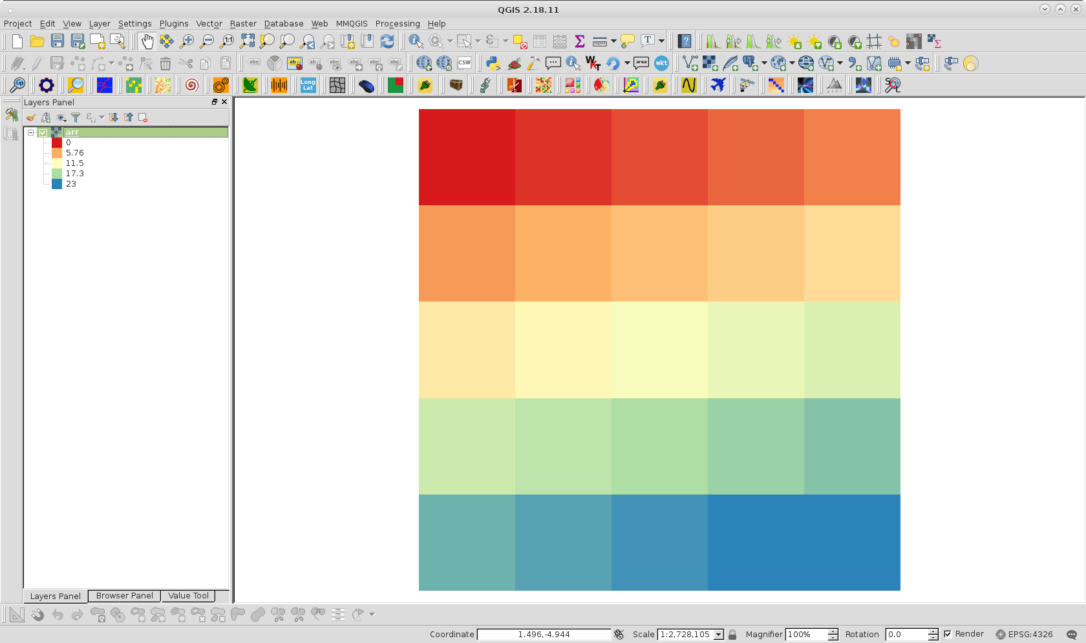Expand the Add WCS layer dropdown arrow
The height and width of the screenshot is (643, 1086).
(792, 63)
